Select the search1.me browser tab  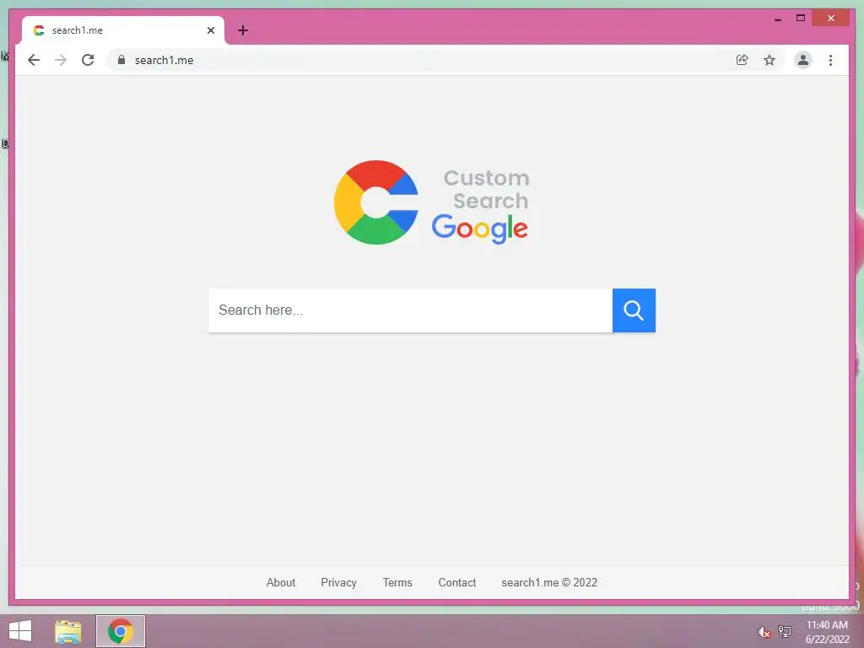[123, 30]
